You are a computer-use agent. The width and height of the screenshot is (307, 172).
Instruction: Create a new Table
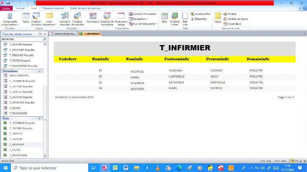26,18
